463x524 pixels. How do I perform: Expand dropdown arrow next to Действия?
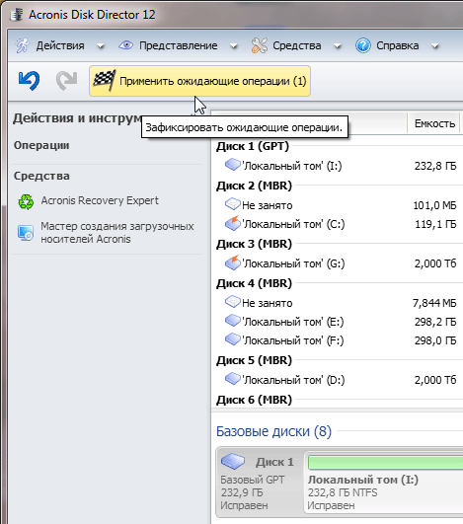tap(101, 46)
